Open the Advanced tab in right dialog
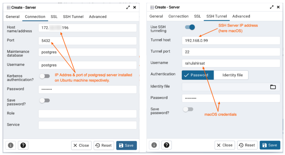The width and height of the screenshot is (285, 155). point(241,16)
